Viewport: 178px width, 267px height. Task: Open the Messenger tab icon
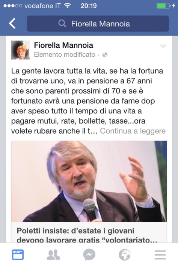pyautogui.click(x=89, y=255)
